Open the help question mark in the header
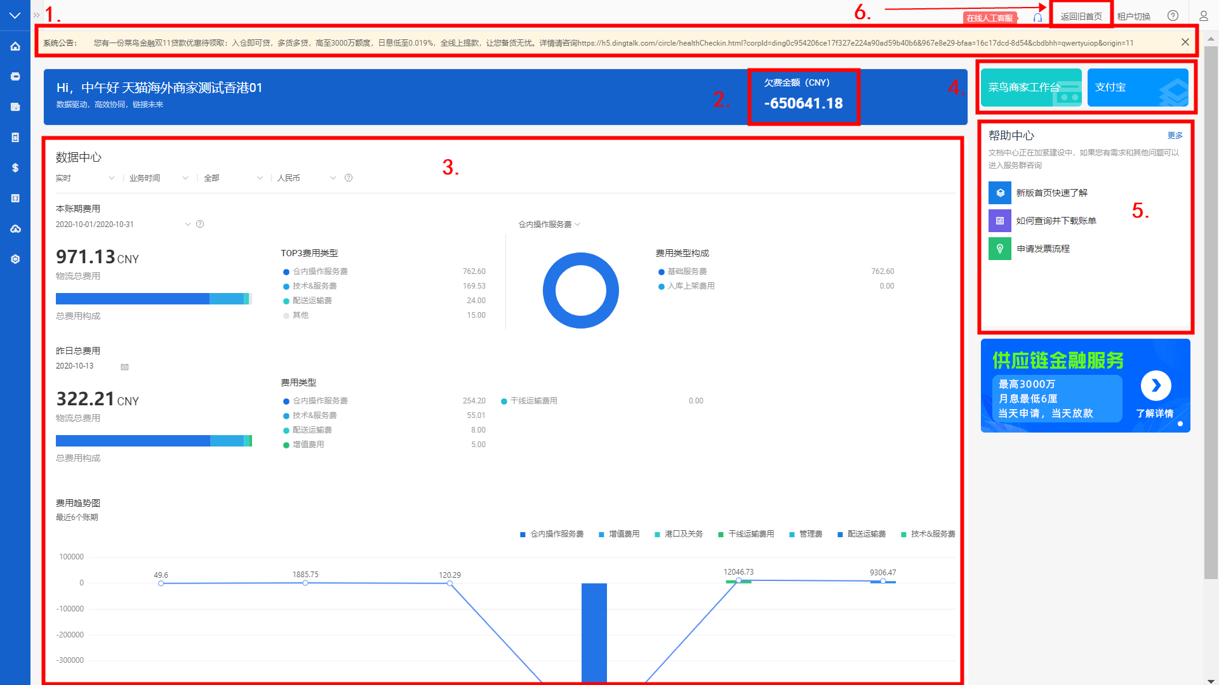This screenshot has width=1219, height=685. [x=1173, y=16]
